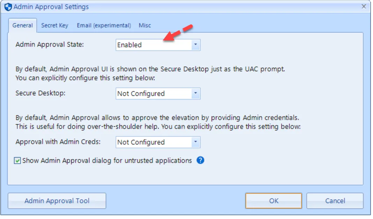
Task: Click the General tab
Action: [23, 25]
